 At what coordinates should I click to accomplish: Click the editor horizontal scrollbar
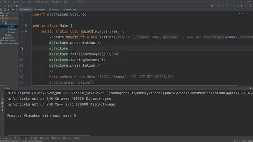tap(136, 86)
